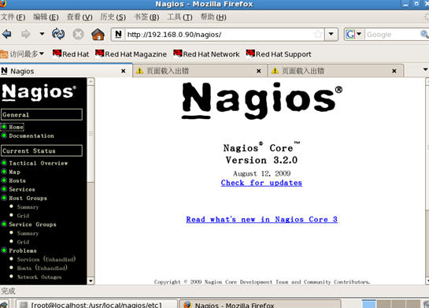Click the Nagios site icon in address bar
Viewport: 429px width, 308px height.
(x=118, y=34)
